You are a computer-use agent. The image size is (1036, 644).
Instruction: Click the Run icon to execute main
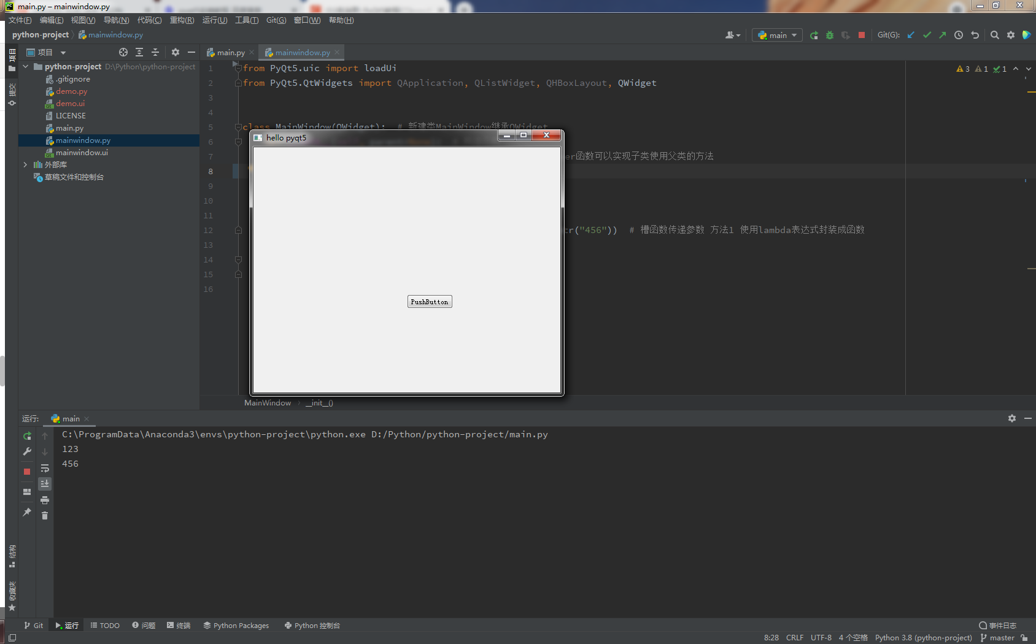814,35
